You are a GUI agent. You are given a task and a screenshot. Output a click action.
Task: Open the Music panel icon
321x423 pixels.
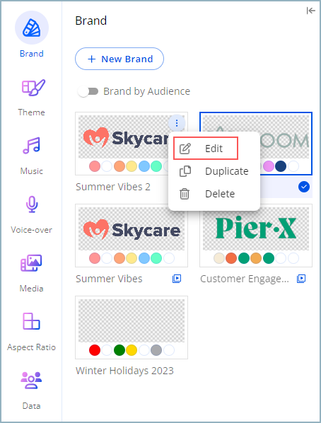point(32,146)
